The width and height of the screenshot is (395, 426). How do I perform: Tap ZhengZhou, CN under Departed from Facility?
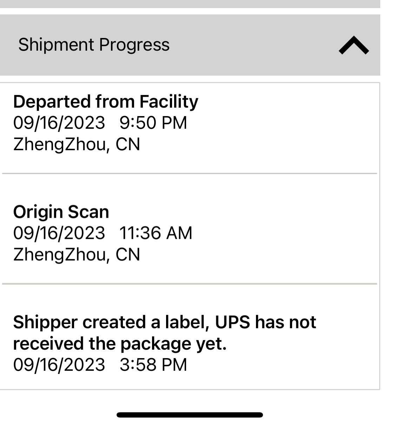pos(77,144)
